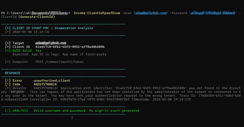
Task: Click the Details label
Action: tap(19, 88)
